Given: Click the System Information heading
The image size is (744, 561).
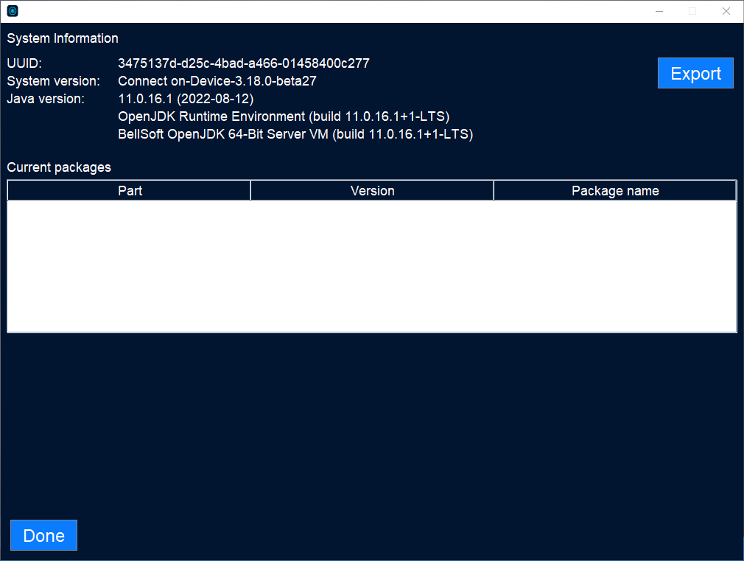Looking at the screenshot, I should [62, 38].
